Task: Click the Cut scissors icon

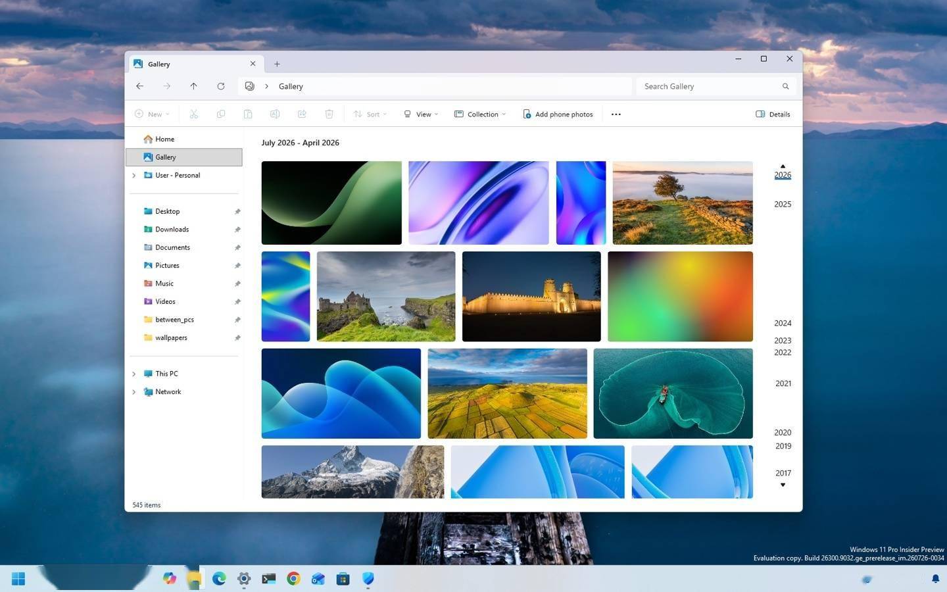Action: point(193,114)
